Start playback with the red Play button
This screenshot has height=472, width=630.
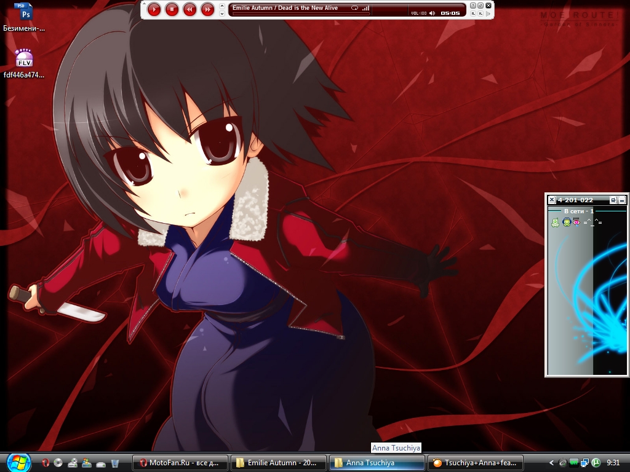pos(154,9)
